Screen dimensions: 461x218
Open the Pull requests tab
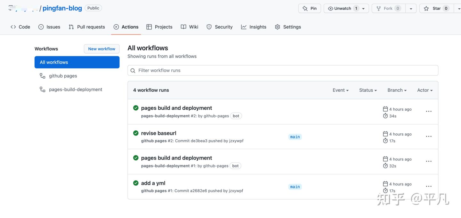click(87, 27)
